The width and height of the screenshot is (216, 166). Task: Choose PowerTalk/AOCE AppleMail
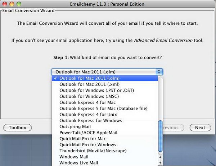point(105,133)
